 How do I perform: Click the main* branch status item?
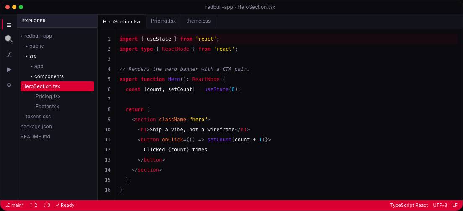15,205
